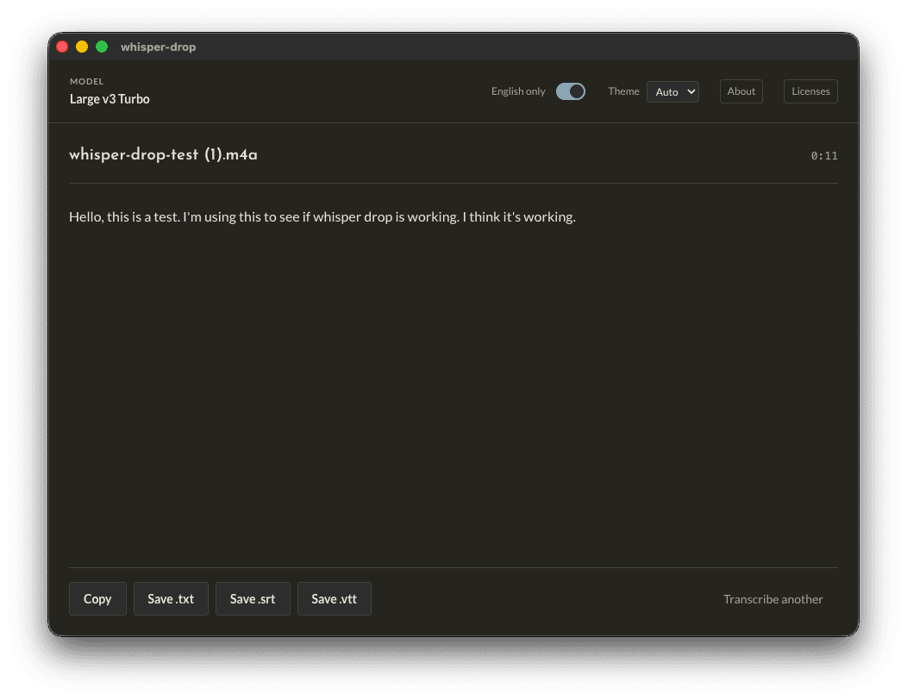Open the About dialog
The width and height of the screenshot is (907, 700).
(741, 91)
